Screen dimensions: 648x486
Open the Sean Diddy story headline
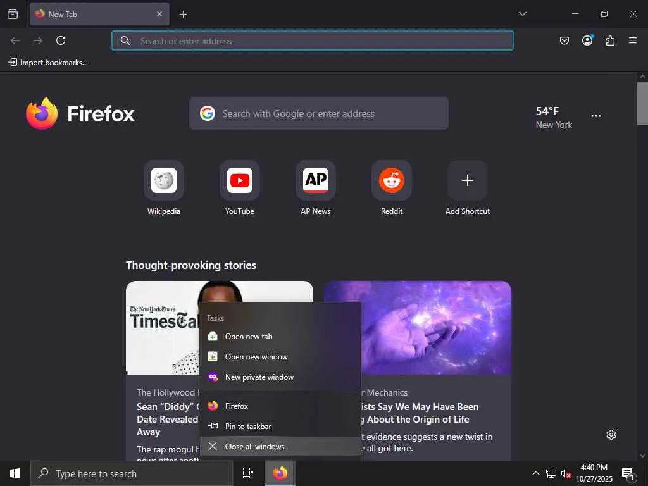[x=167, y=419]
